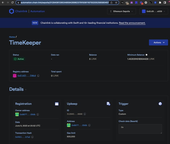Copy the upkeep address

pyautogui.click(x=90, y=125)
